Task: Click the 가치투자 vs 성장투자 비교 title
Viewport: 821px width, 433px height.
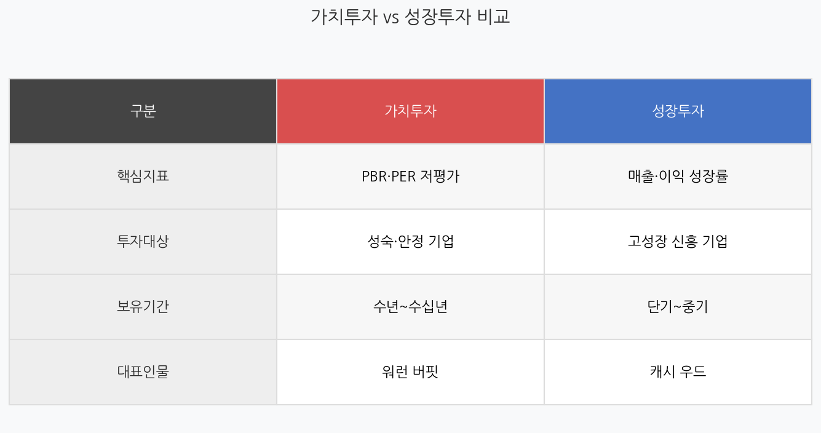Action: 410,17
